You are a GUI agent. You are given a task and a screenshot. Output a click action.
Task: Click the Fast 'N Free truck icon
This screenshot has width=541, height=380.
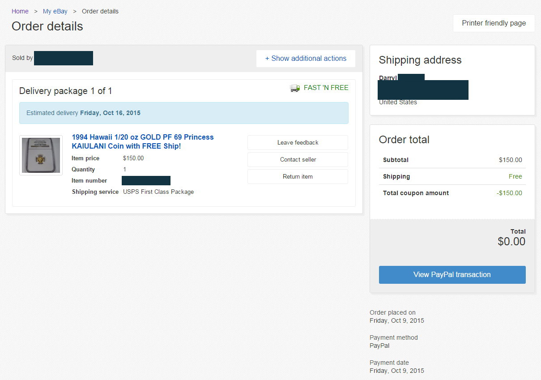pos(295,88)
